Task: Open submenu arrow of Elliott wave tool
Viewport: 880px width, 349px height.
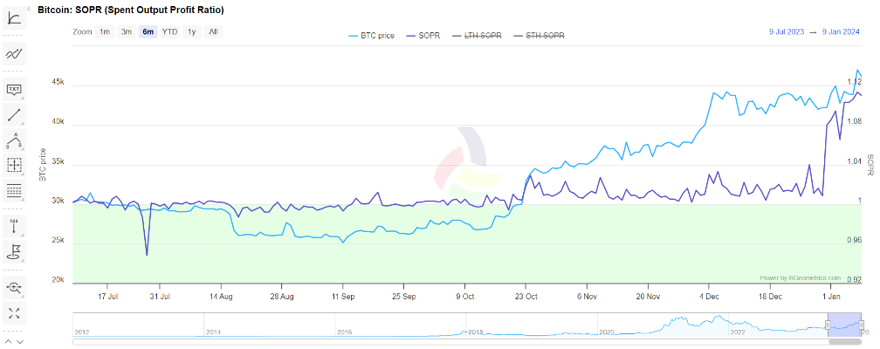Action: click(23, 149)
